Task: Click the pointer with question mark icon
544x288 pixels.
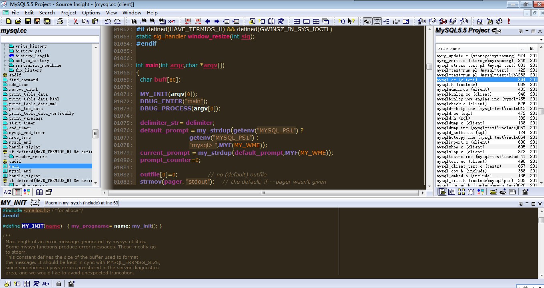Action: (x=351, y=21)
